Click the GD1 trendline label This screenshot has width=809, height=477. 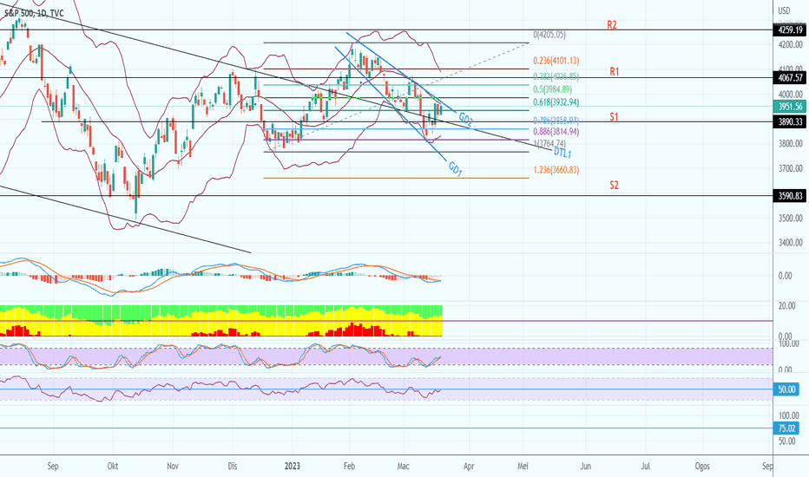pyautogui.click(x=456, y=169)
